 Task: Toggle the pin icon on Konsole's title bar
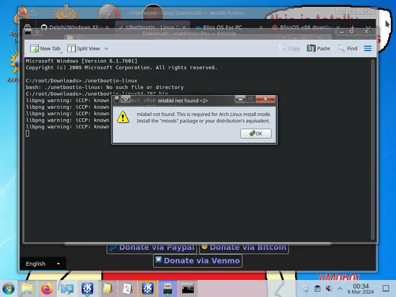(x=38, y=32)
